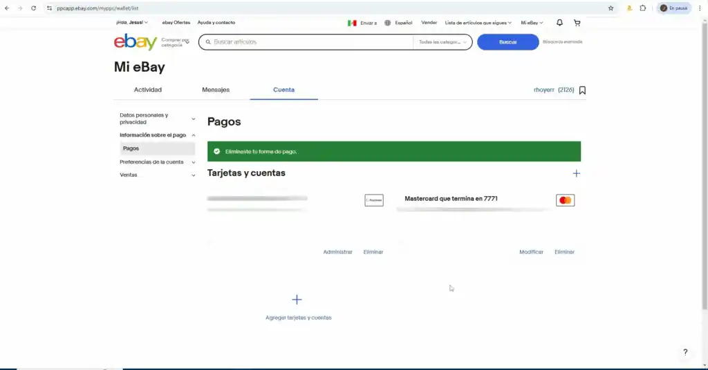This screenshot has height=370, width=708.
Task: Click the blue 'Buscar' button
Action: pos(508,42)
